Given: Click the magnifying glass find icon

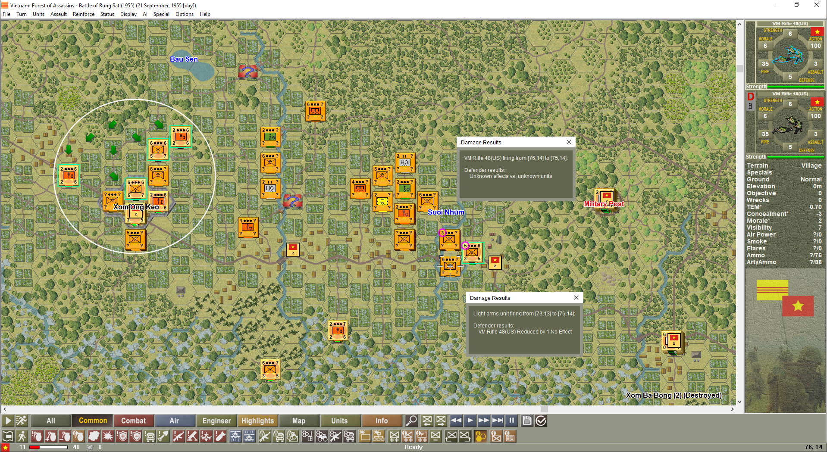Looking at the screenshot, I should [411, 421].
